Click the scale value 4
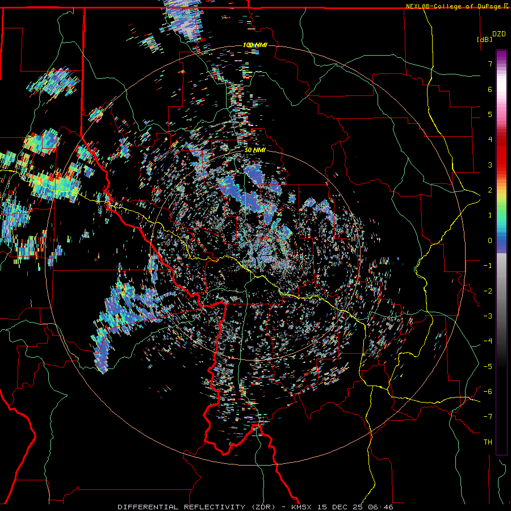This screenshot has width=511, height=511. pos(490,140)
